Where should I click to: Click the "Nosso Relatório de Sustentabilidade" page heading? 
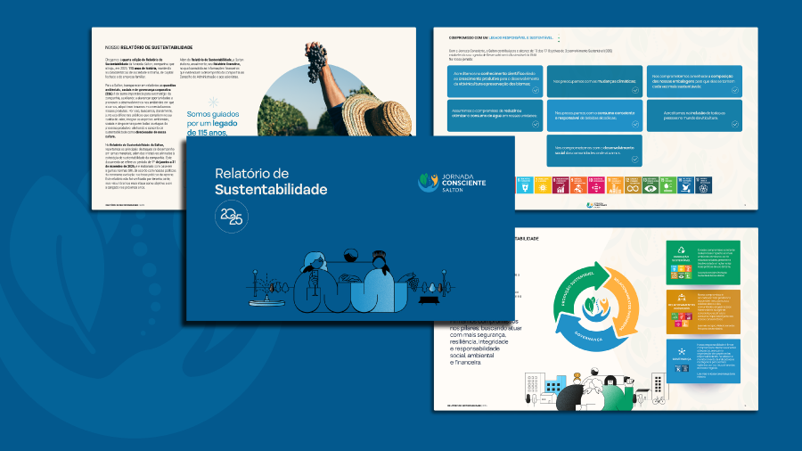(148, 46)
